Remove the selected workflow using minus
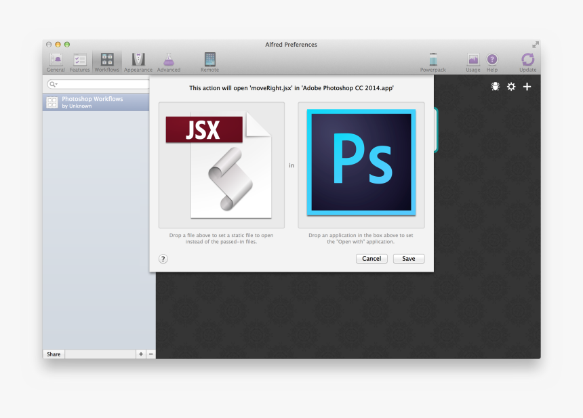 tap(151, 354)
